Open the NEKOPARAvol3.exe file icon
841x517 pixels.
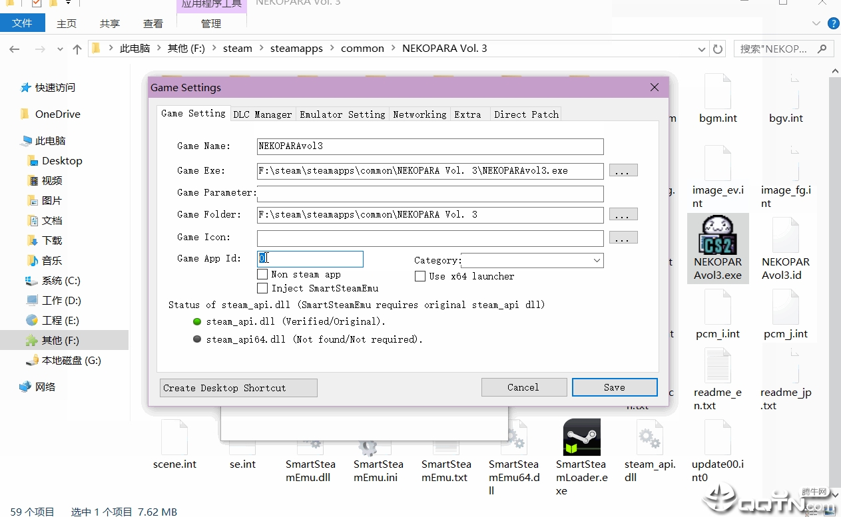pyautogui.click(x=718, y=235)
